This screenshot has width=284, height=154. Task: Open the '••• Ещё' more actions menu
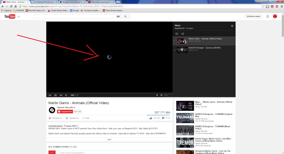point(86,118)
